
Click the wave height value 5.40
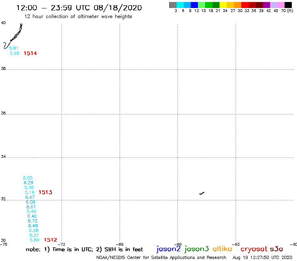click(31, 211)
